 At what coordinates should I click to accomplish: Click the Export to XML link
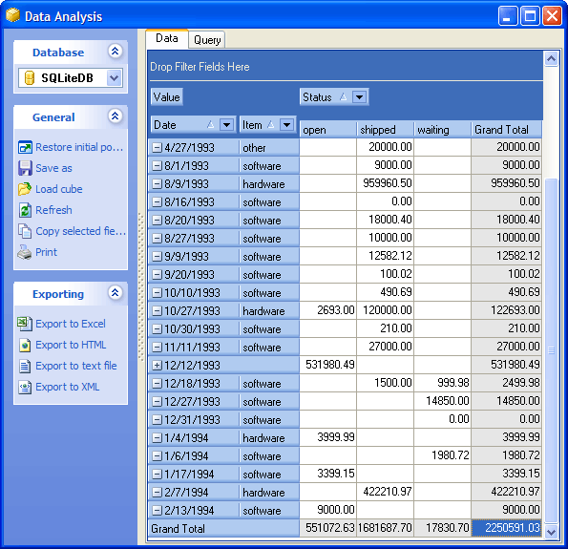tap(68, 387)
